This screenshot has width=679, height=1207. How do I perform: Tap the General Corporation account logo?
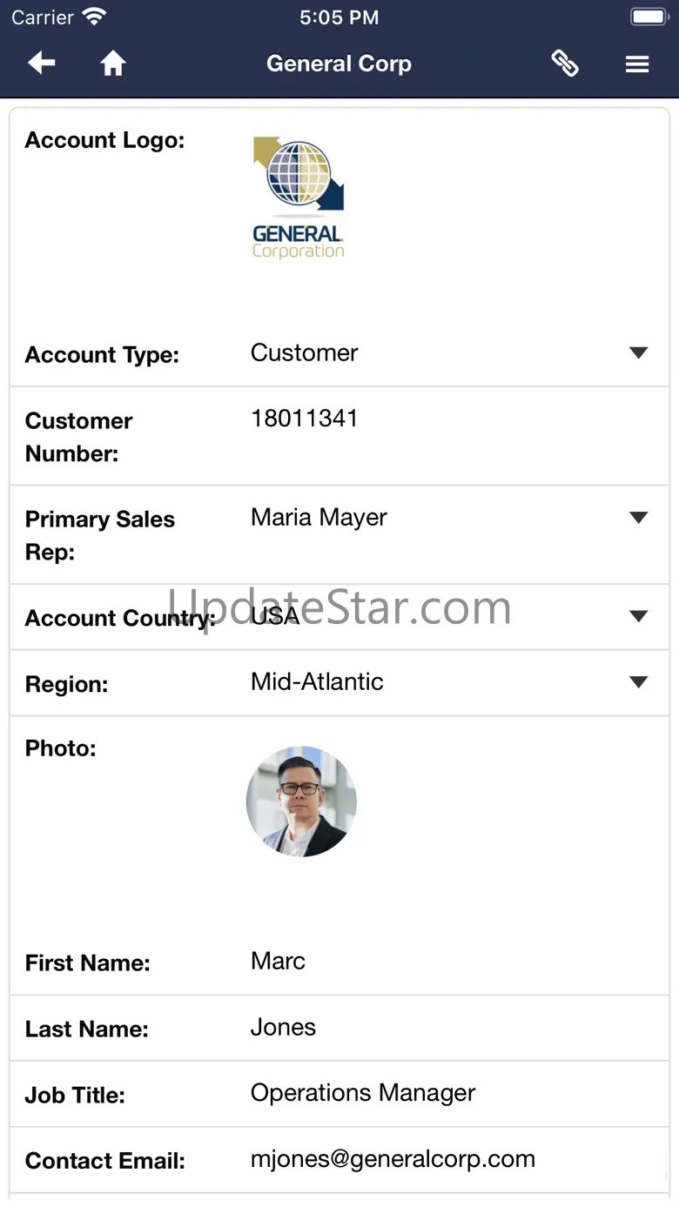click(299, 198)
